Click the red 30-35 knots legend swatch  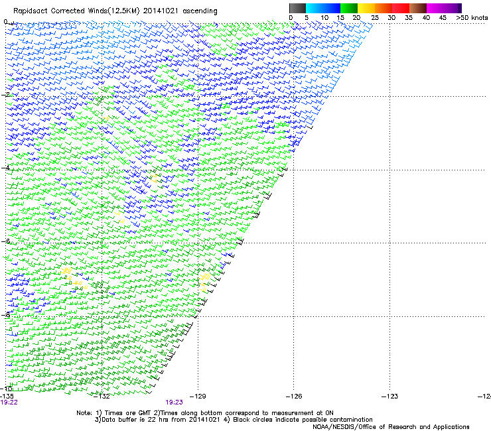(401, 8)
